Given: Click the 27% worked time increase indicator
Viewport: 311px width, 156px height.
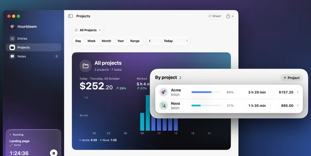Looking at the screenshot, I should click(x=142, y=89).
